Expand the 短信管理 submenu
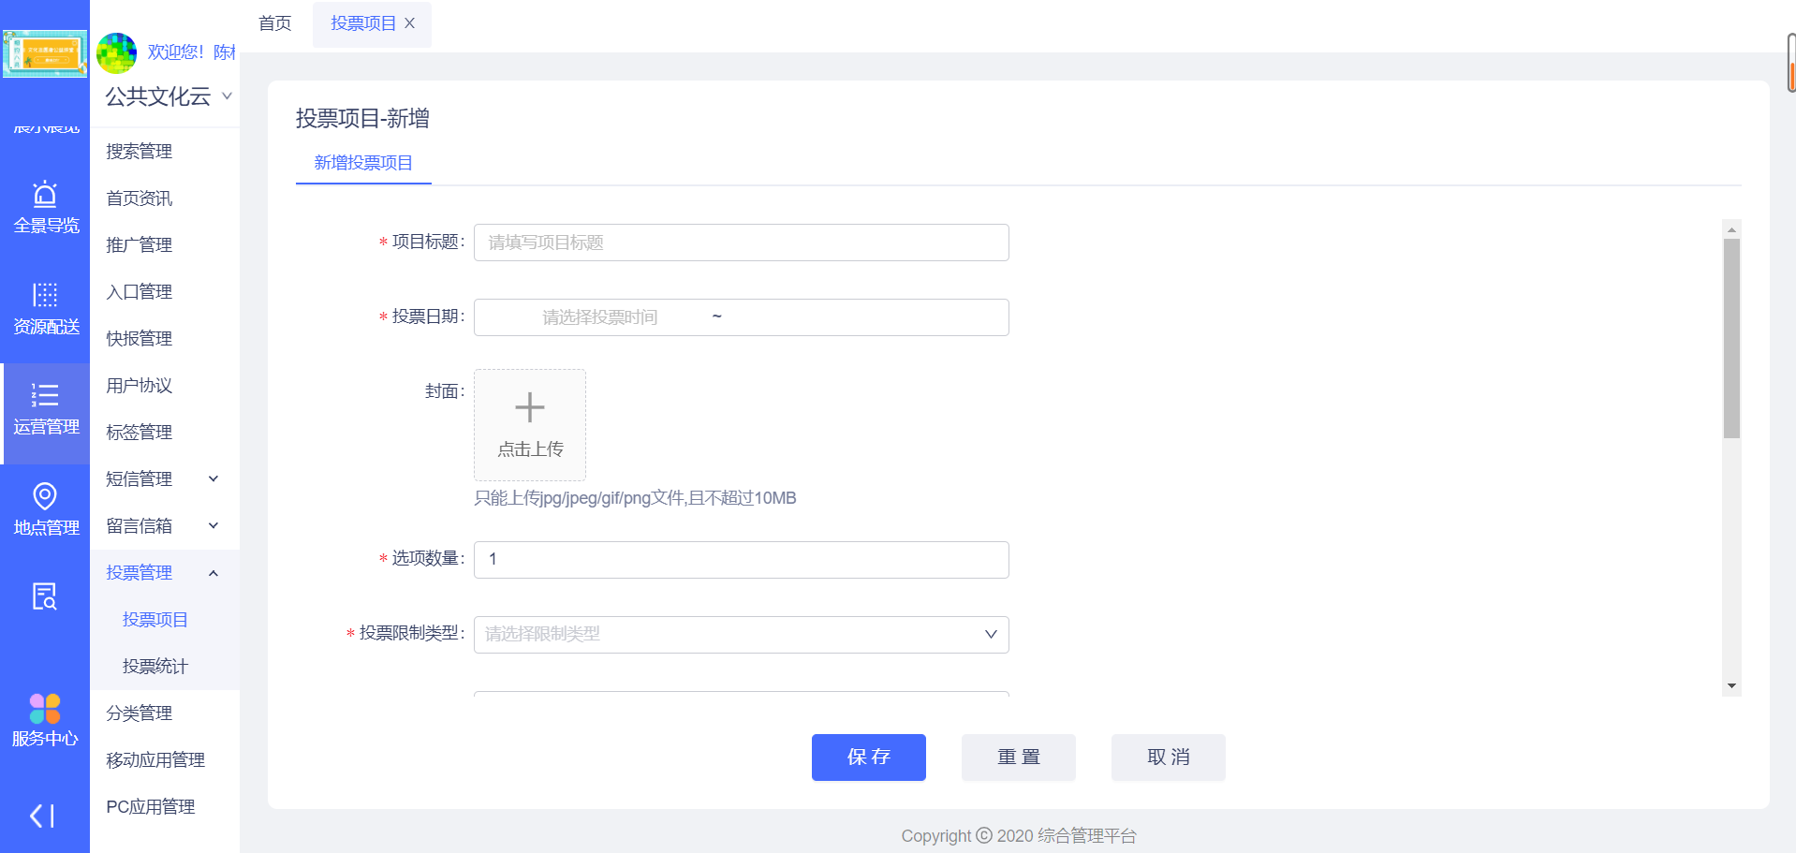The height and width of the screenshot is (853, 1796). (x=213, y=478)
